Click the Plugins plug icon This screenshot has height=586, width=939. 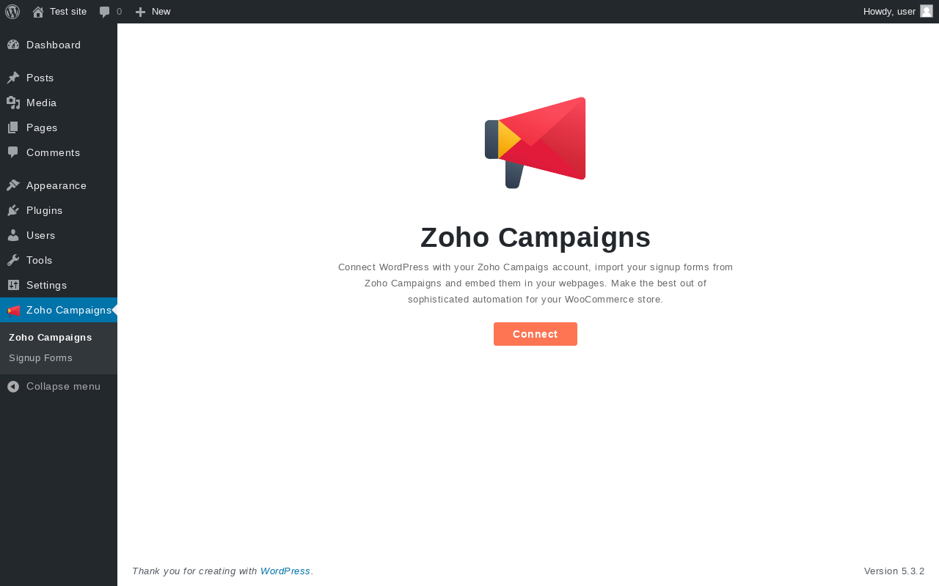coord(13,210)
